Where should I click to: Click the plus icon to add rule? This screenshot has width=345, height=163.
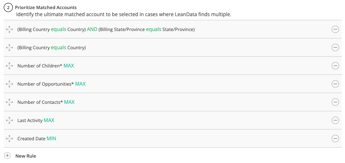[7, 156]
